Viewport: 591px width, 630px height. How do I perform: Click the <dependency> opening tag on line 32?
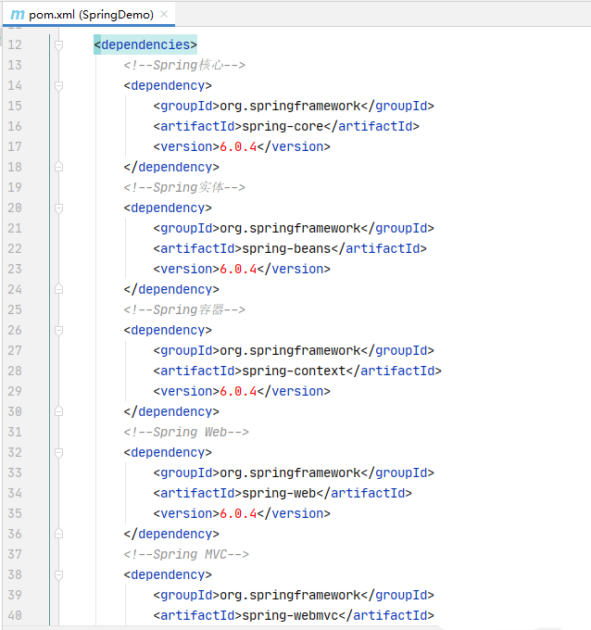click(x=168, y=452)
